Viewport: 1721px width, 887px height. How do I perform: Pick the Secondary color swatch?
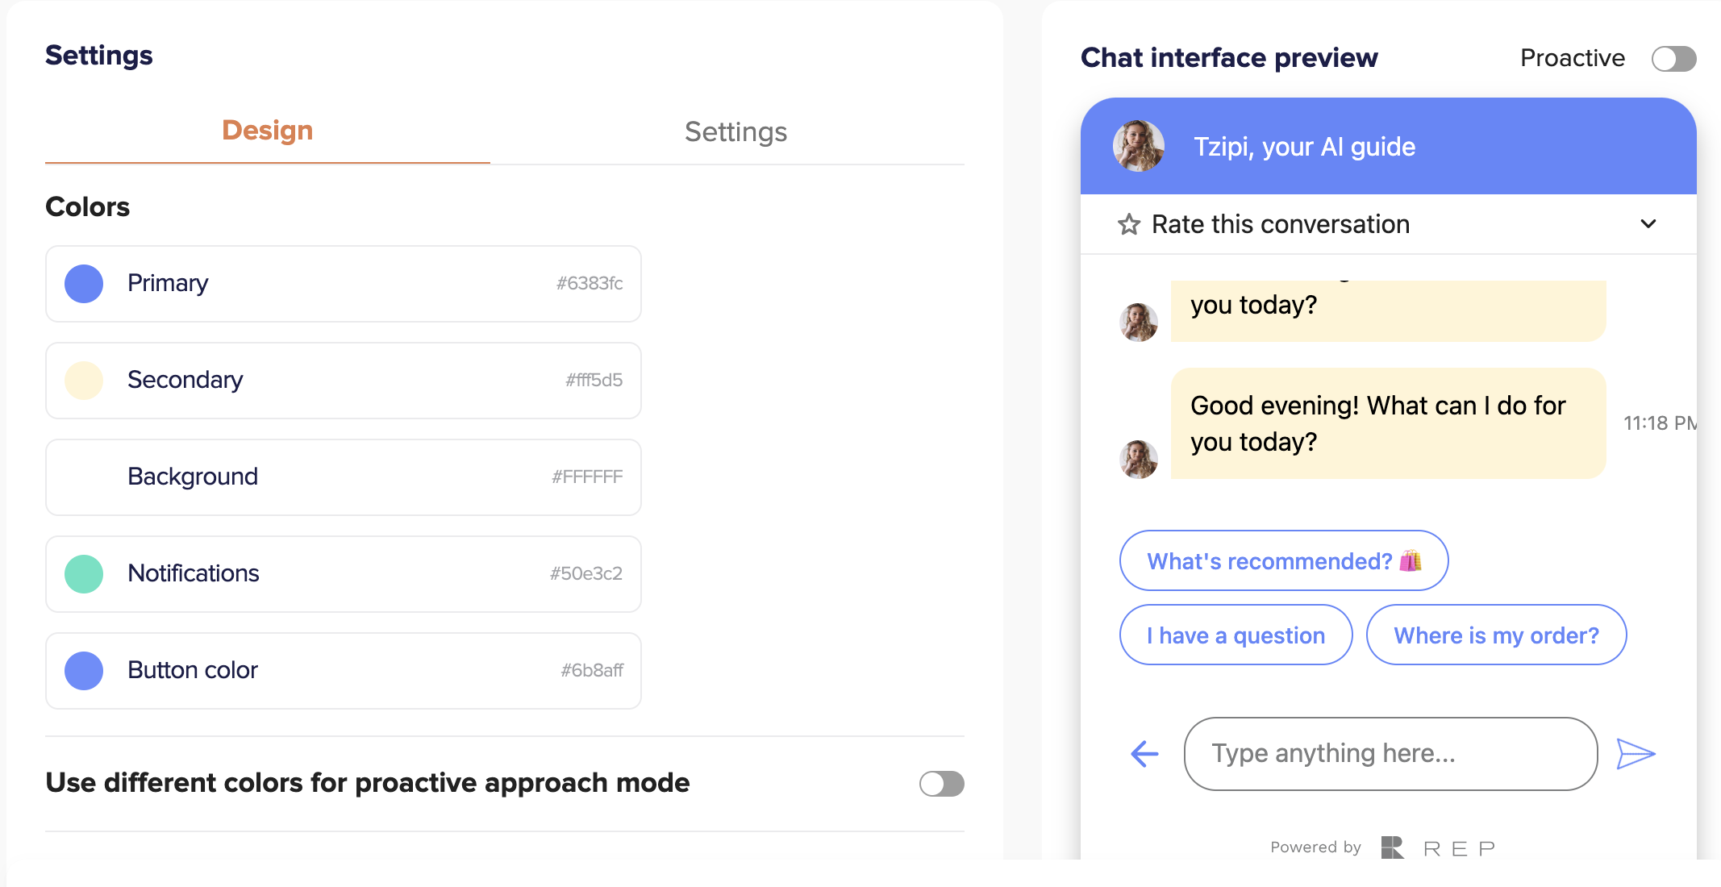click(84, 381)
